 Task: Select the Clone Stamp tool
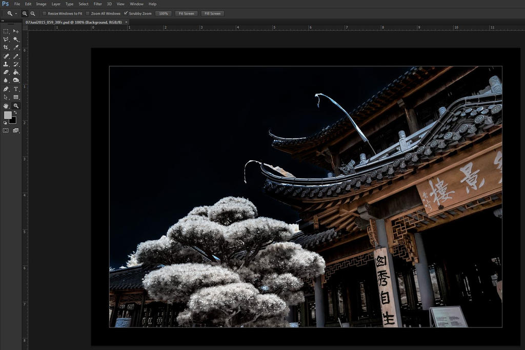7,63
